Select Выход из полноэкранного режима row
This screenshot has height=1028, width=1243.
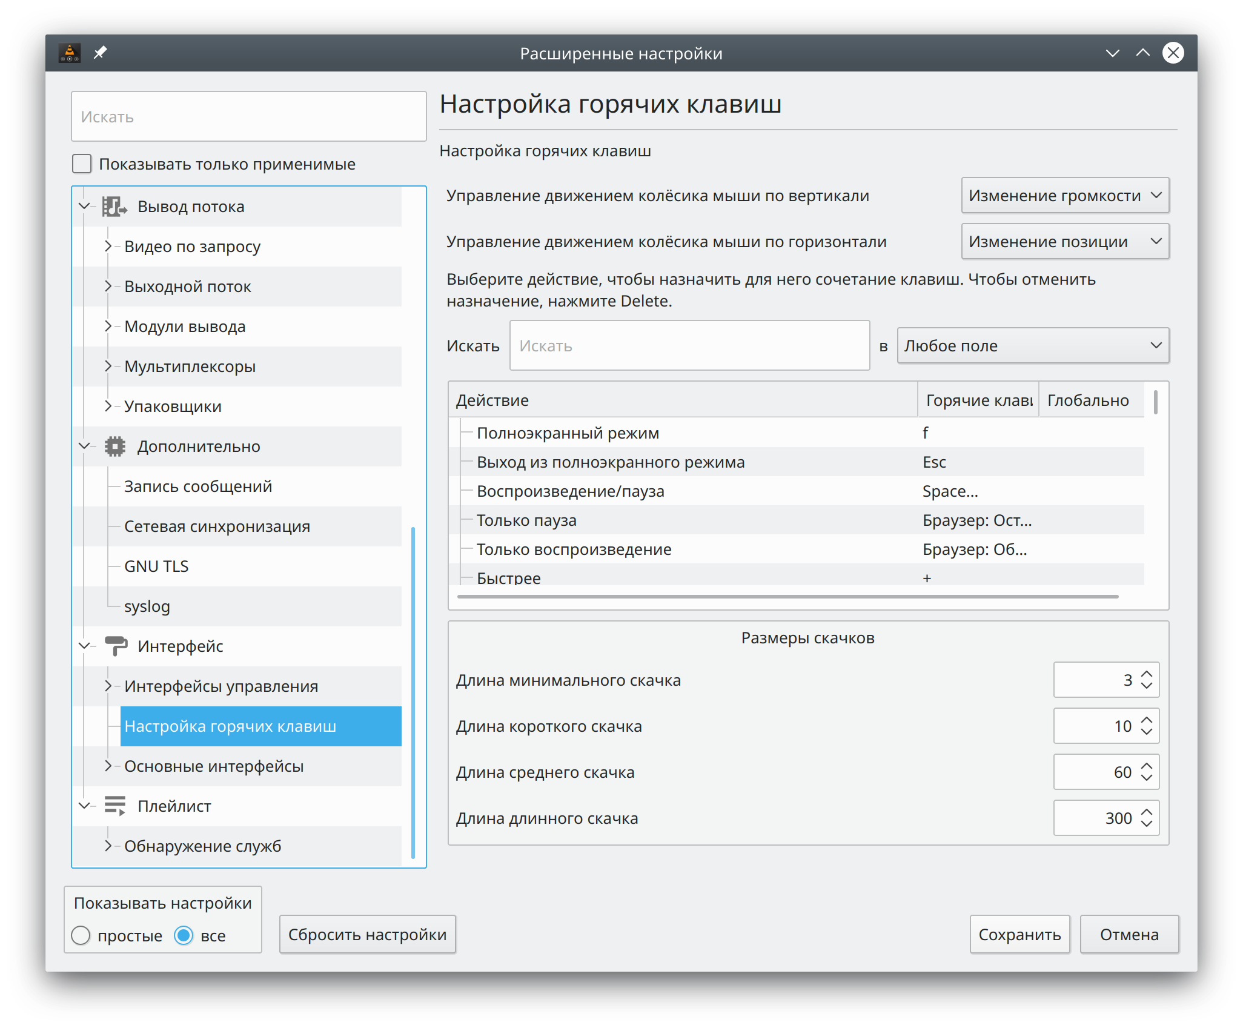797,462
